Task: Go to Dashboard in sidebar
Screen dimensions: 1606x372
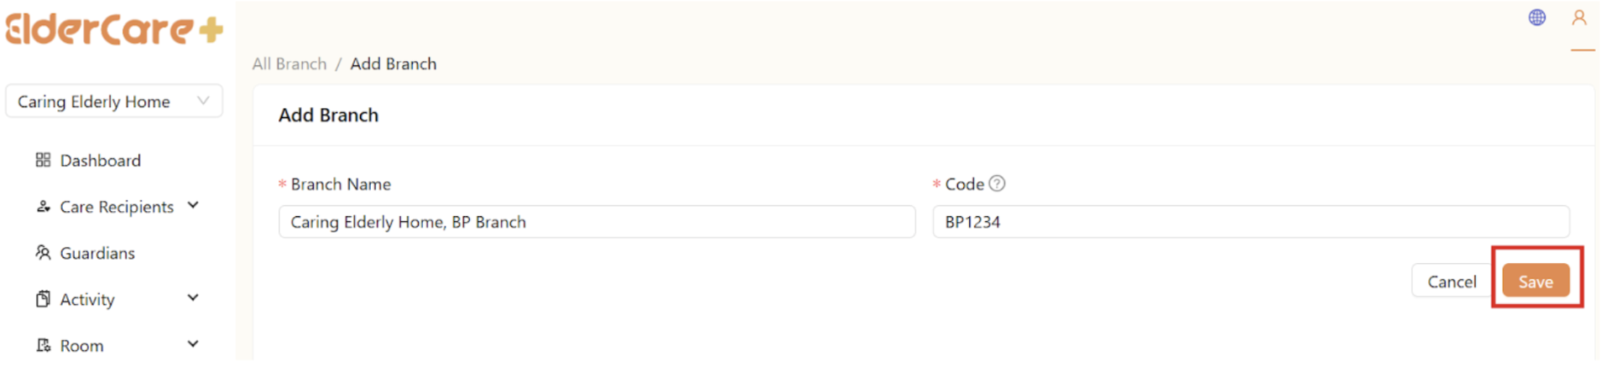Action: coord(100,160)
